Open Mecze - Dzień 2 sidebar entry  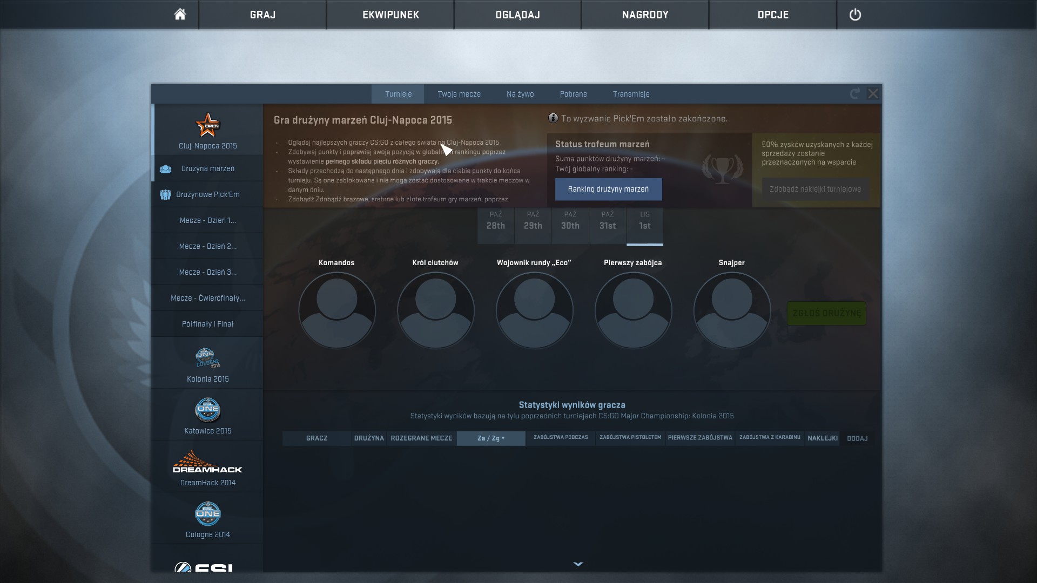pos(207,246)
